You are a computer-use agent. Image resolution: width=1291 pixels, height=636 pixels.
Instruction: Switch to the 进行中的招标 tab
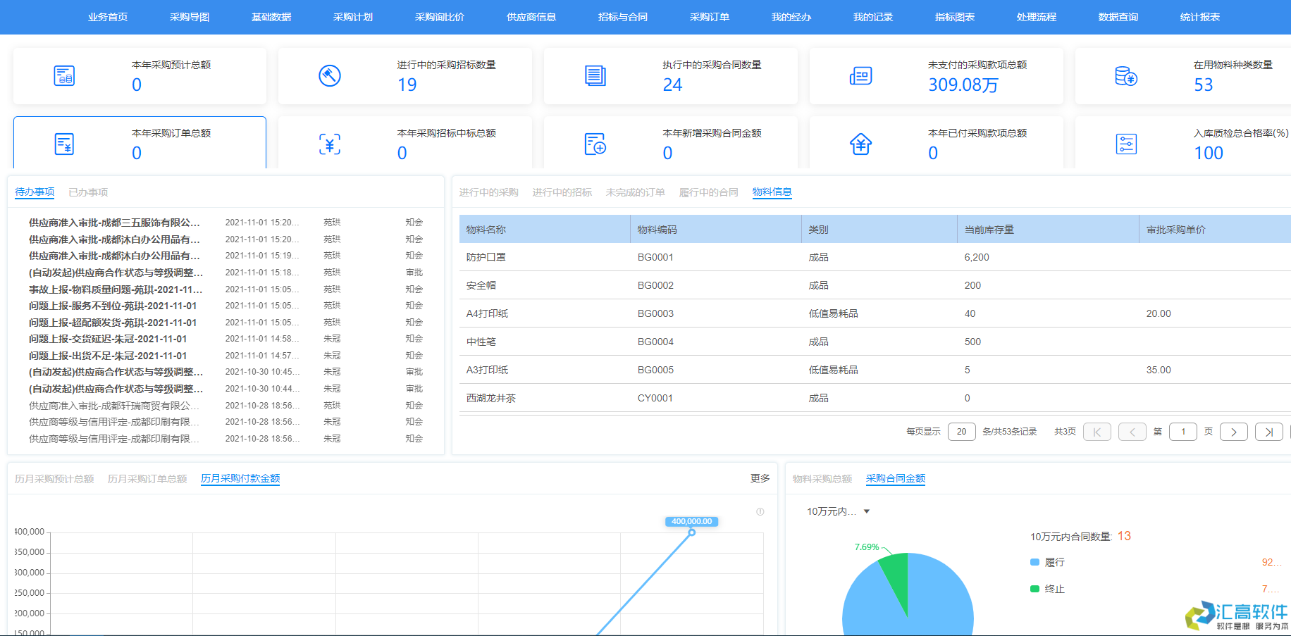tap(562, 192)
